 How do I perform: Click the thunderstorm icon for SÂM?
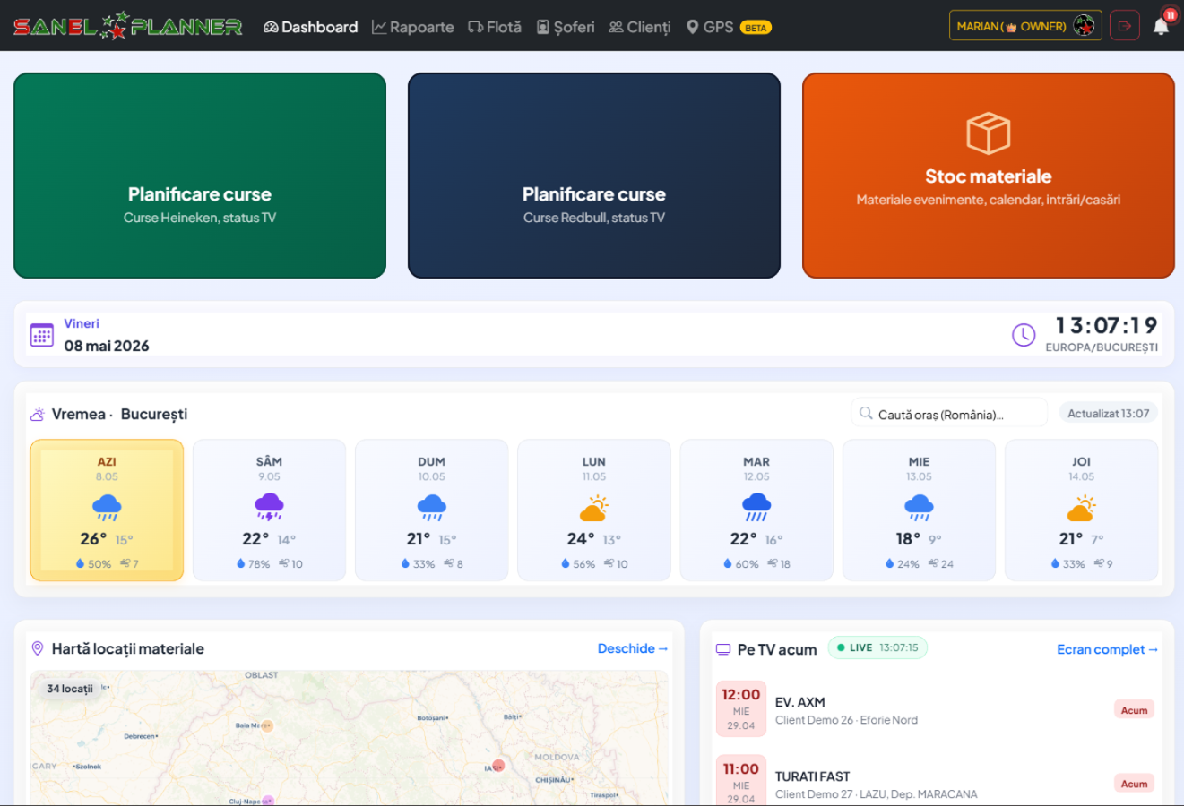(269, 508)
